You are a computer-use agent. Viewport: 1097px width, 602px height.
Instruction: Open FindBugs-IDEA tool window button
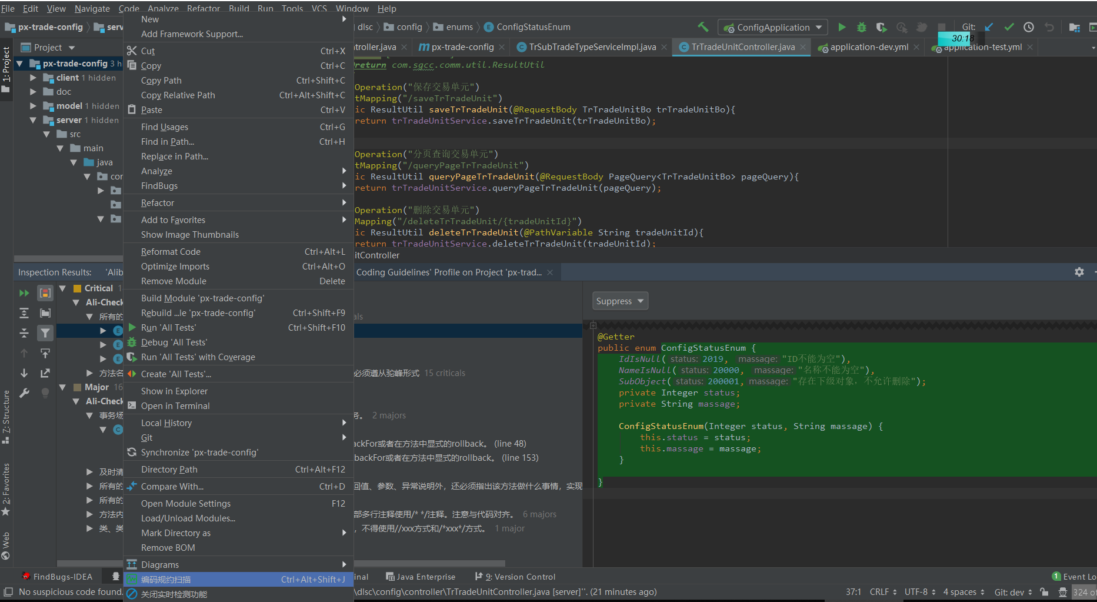(x=57, y=577)
